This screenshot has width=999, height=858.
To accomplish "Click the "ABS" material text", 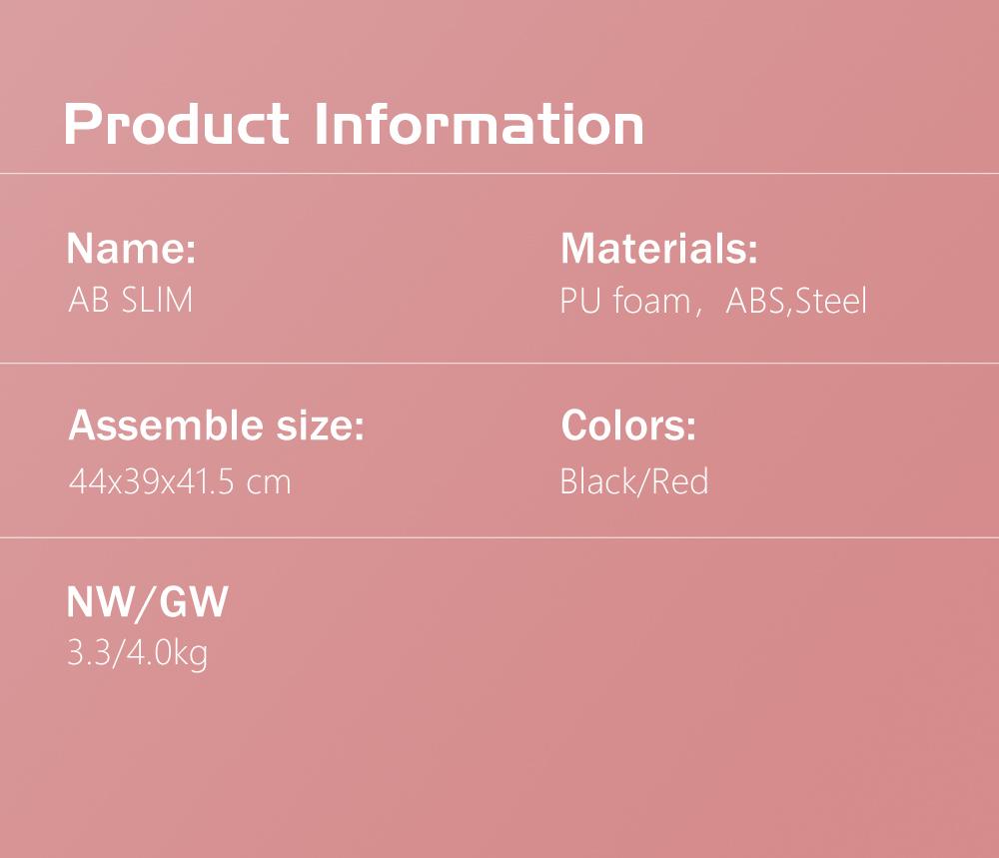I will (756, 301).
